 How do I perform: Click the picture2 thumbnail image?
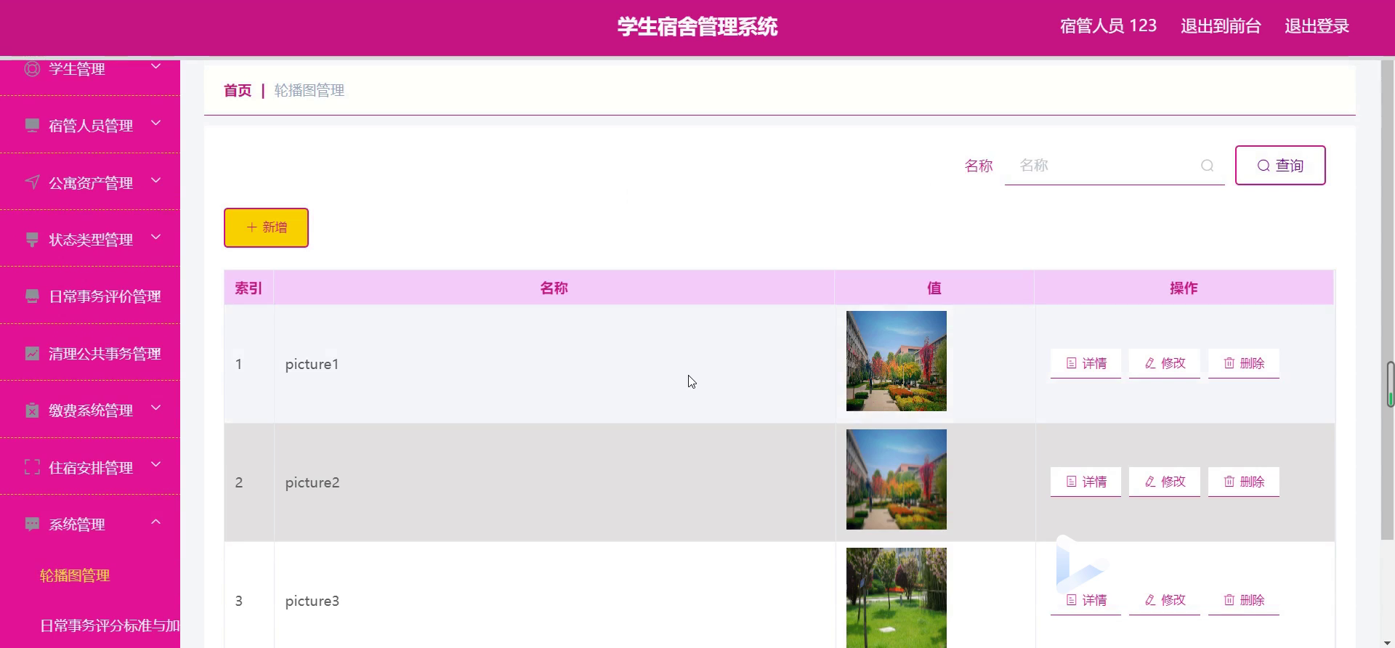[x=897, y=479]
